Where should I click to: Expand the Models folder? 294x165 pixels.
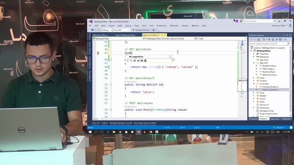[254, 96]
